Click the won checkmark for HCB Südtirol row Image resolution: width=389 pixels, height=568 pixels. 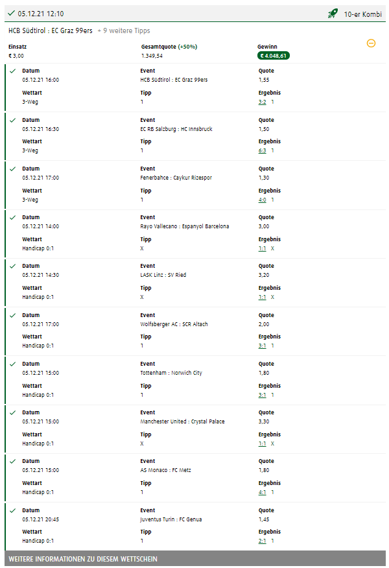(13, 71)
